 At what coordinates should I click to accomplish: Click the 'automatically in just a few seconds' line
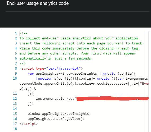pos(56,58)
